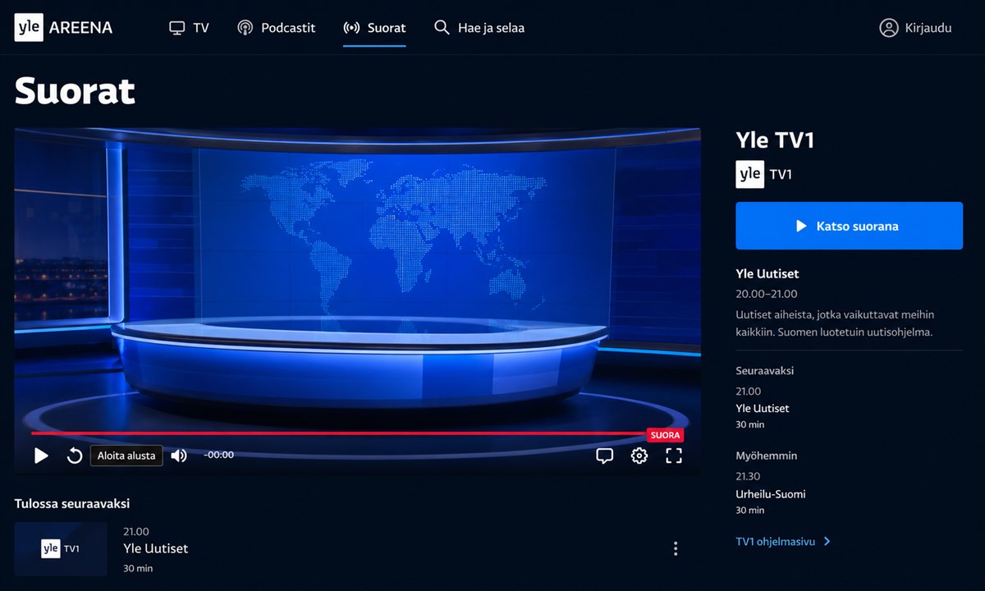Screen dimensions: 985x591
Task: Click chevron next to TV1 ohjelmasivu
Action: click(827, 542)
